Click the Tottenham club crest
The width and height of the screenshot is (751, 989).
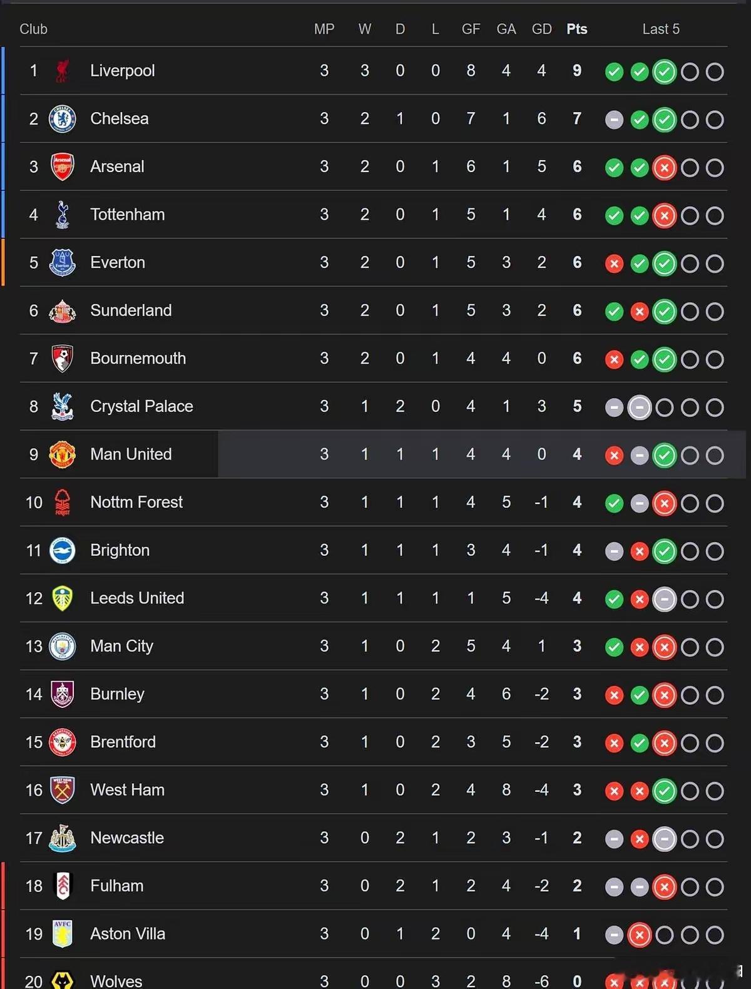(62, 215)
